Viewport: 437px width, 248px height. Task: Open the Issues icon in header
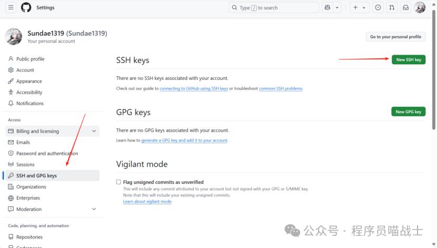378,8
